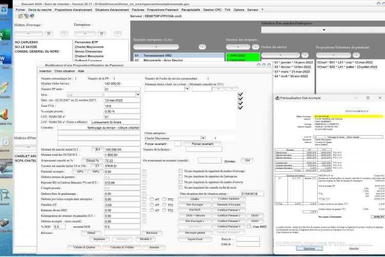Image resolution: width=385 pixels, height=257 pixels.
Task: Open the Insertion menu in the Modification dialog
Action: (45, 71)
